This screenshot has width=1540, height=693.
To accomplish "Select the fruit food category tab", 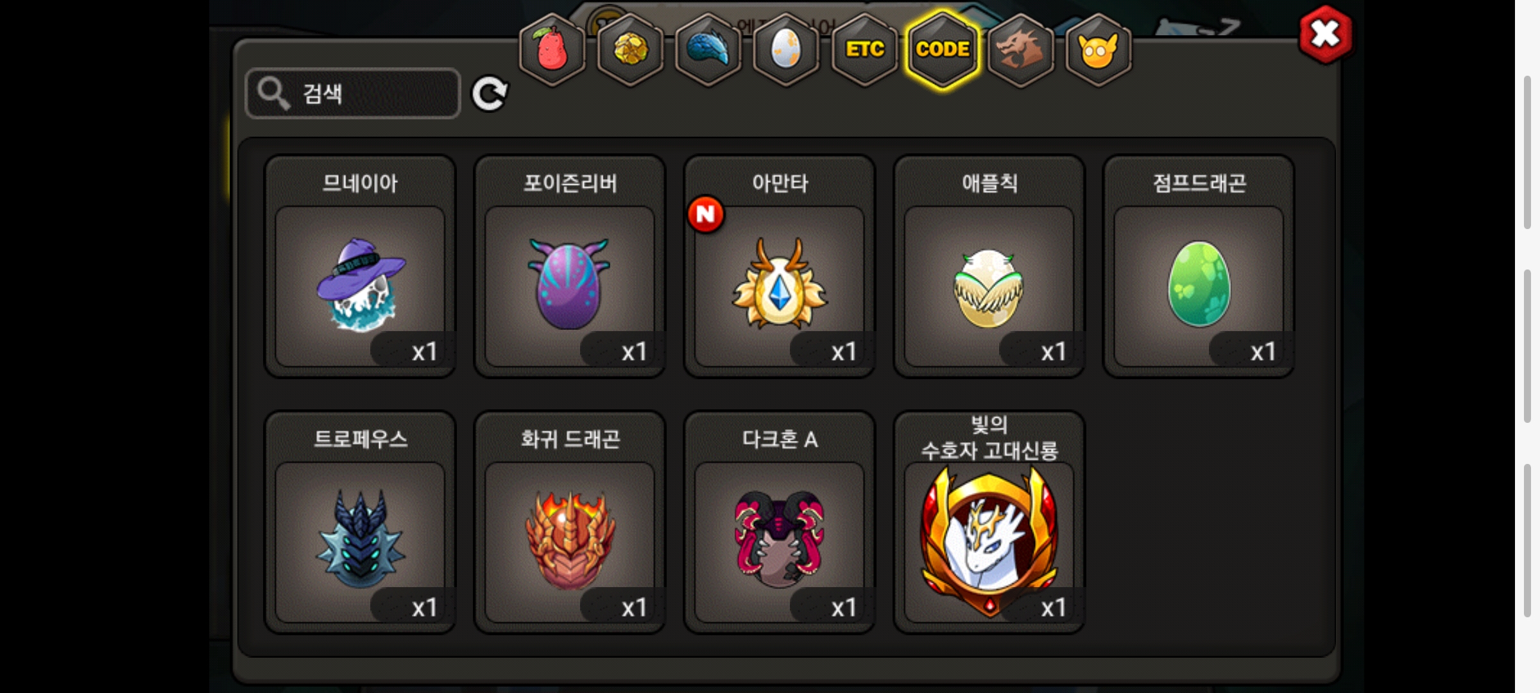I will pos(552,50).
